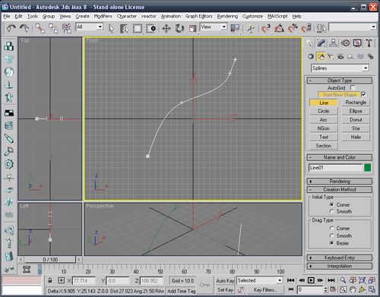The width and height of the screenshot is (380, 297).
Task: Click the Zoom magnifier viewport control
Action: (343, 280)
